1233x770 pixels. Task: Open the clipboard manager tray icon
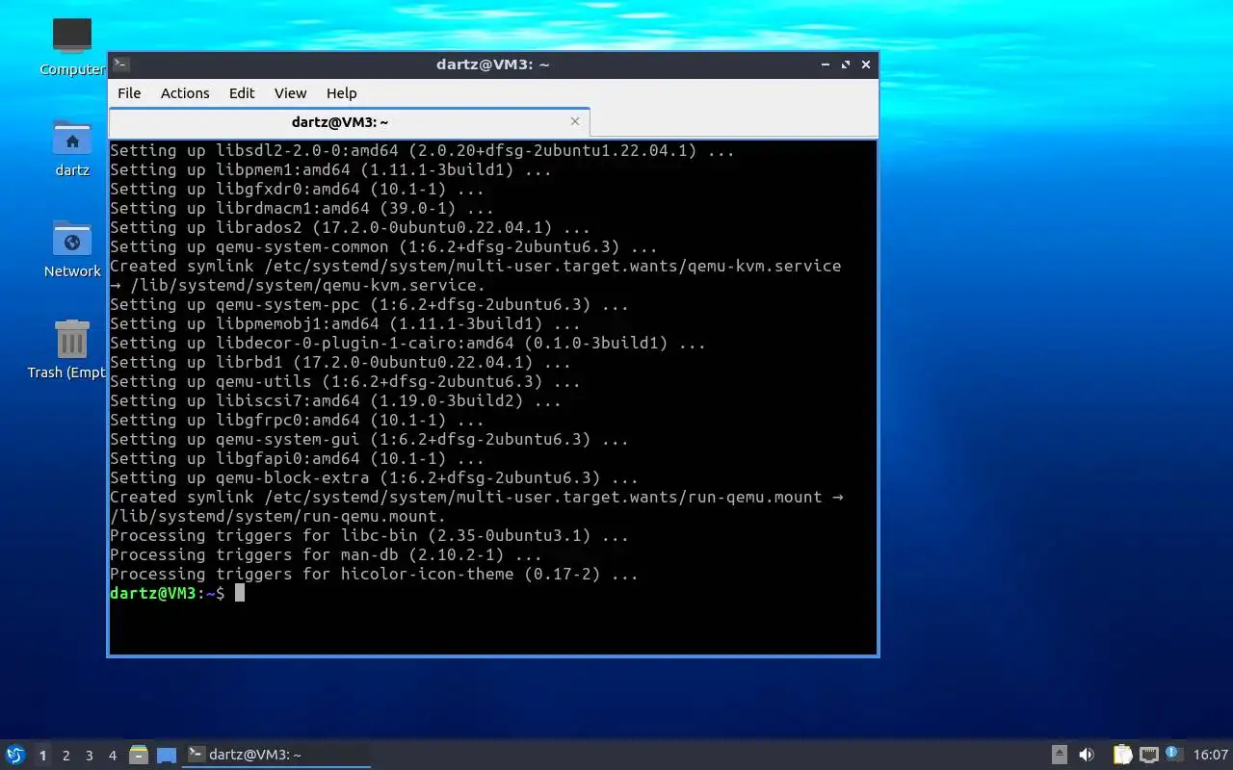(1122, 755)
